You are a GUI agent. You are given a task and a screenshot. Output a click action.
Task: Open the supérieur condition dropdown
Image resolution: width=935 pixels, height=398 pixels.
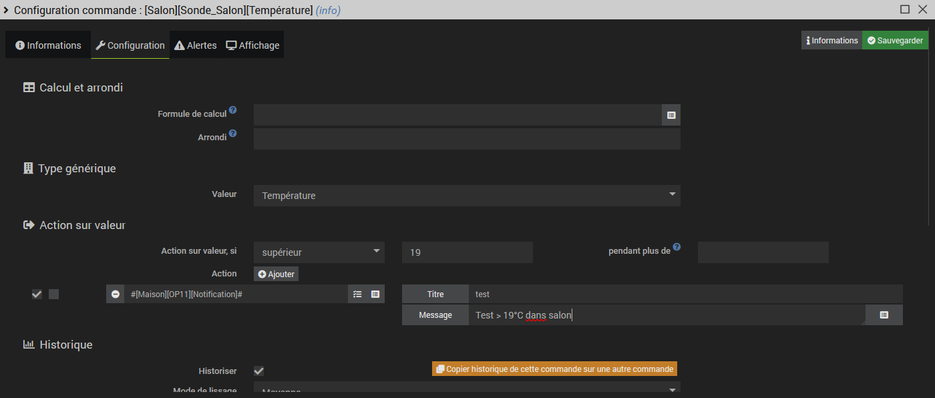319,252
